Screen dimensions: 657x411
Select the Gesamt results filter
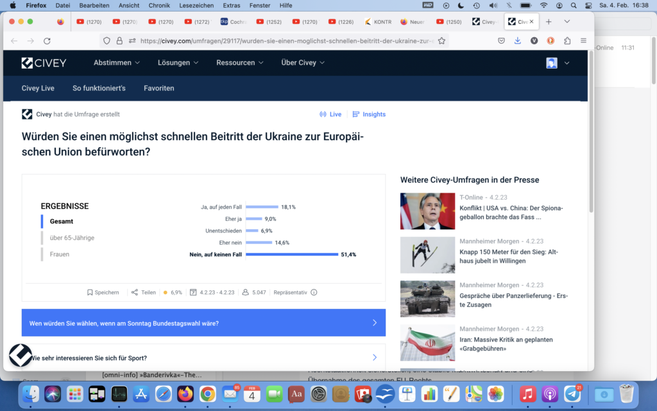coord(62,222)
